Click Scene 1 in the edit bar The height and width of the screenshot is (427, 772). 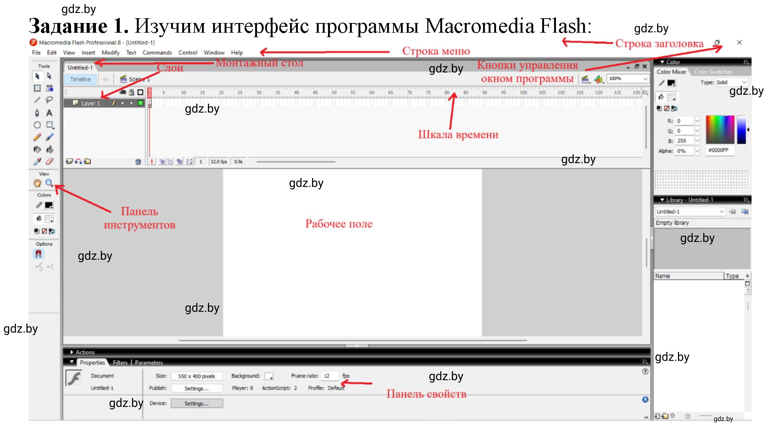(135, 79)
